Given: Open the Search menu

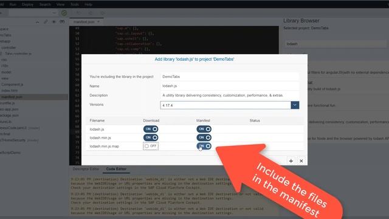Looking at the screenshot, I should pos(45,4).
